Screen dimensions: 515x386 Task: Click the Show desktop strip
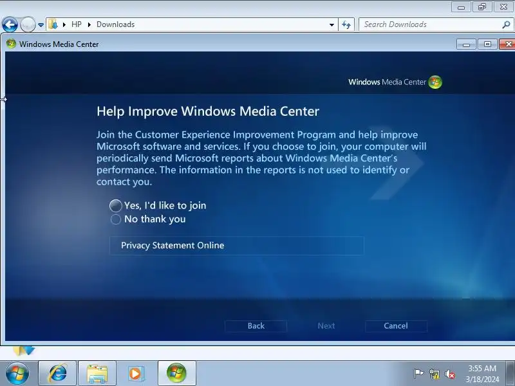tap(510, 373)
